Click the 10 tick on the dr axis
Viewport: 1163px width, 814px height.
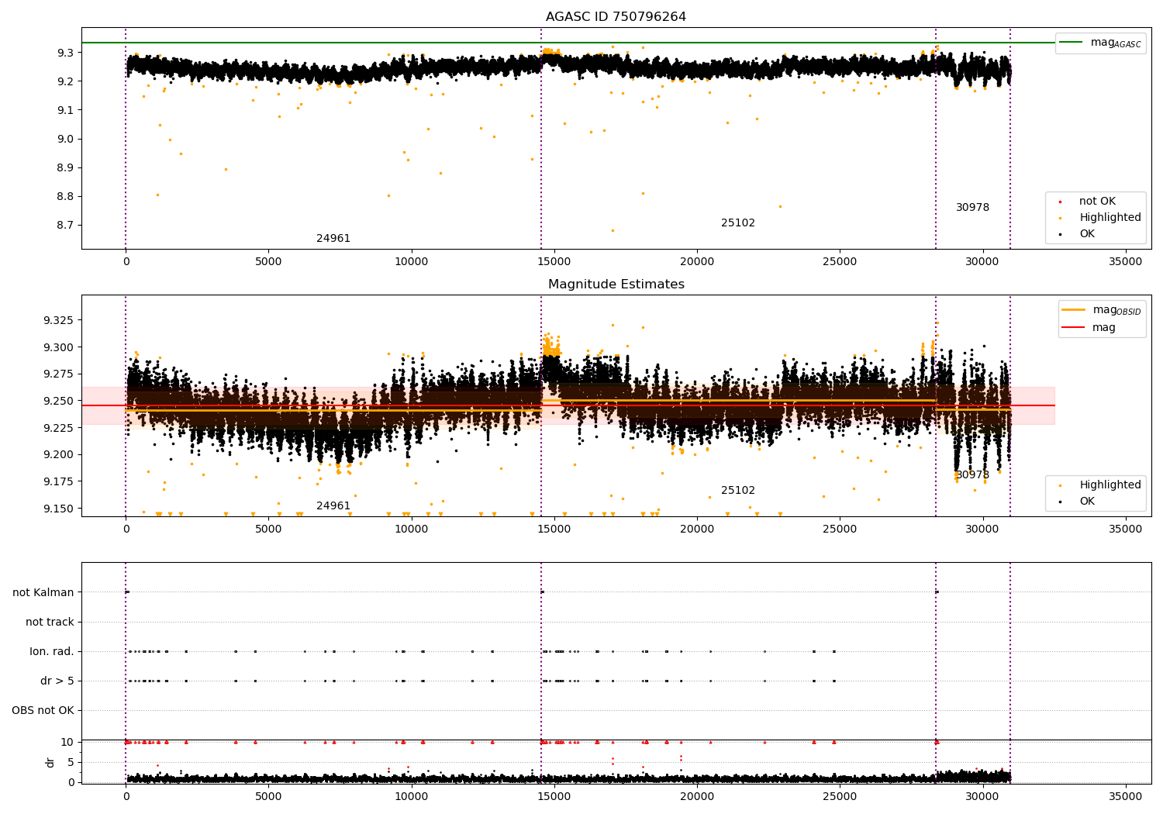67,743
